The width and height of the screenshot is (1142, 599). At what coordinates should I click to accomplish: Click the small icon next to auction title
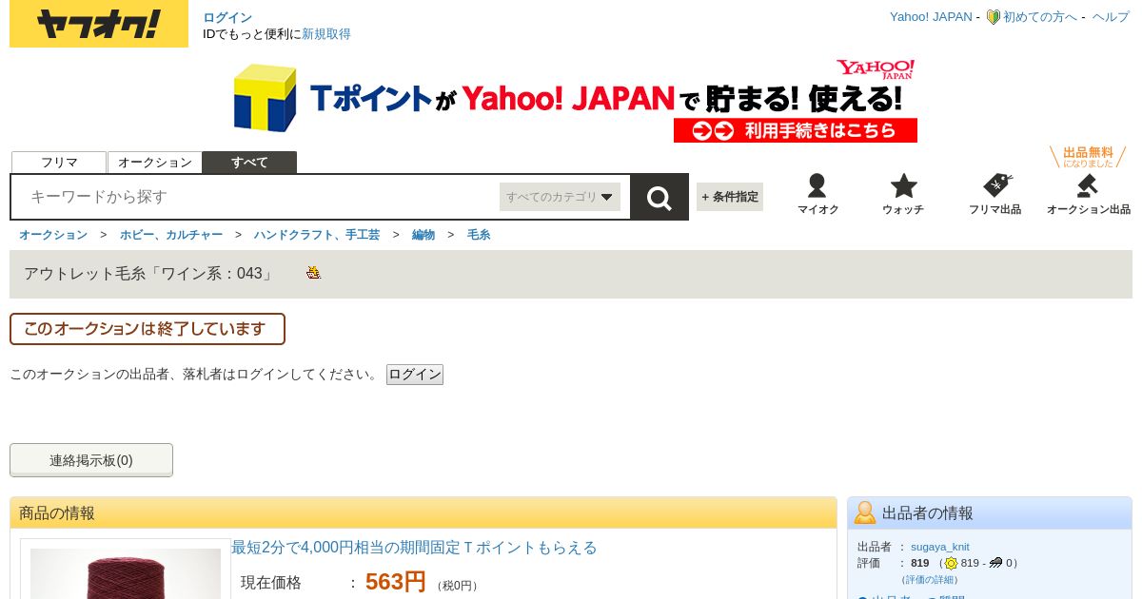click(x=313, y=273)
